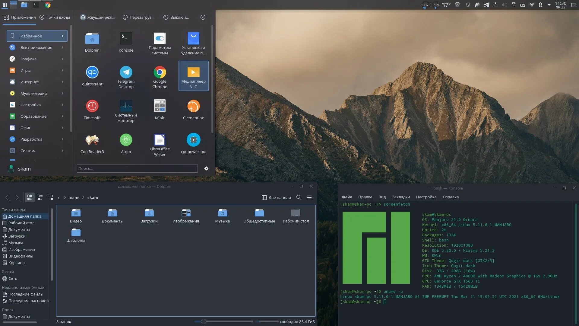Image resolution: width=579 pixels, height=326 pixels.
Task: Open Konsole Закладки menu
Action: click(x=400, y=197)
